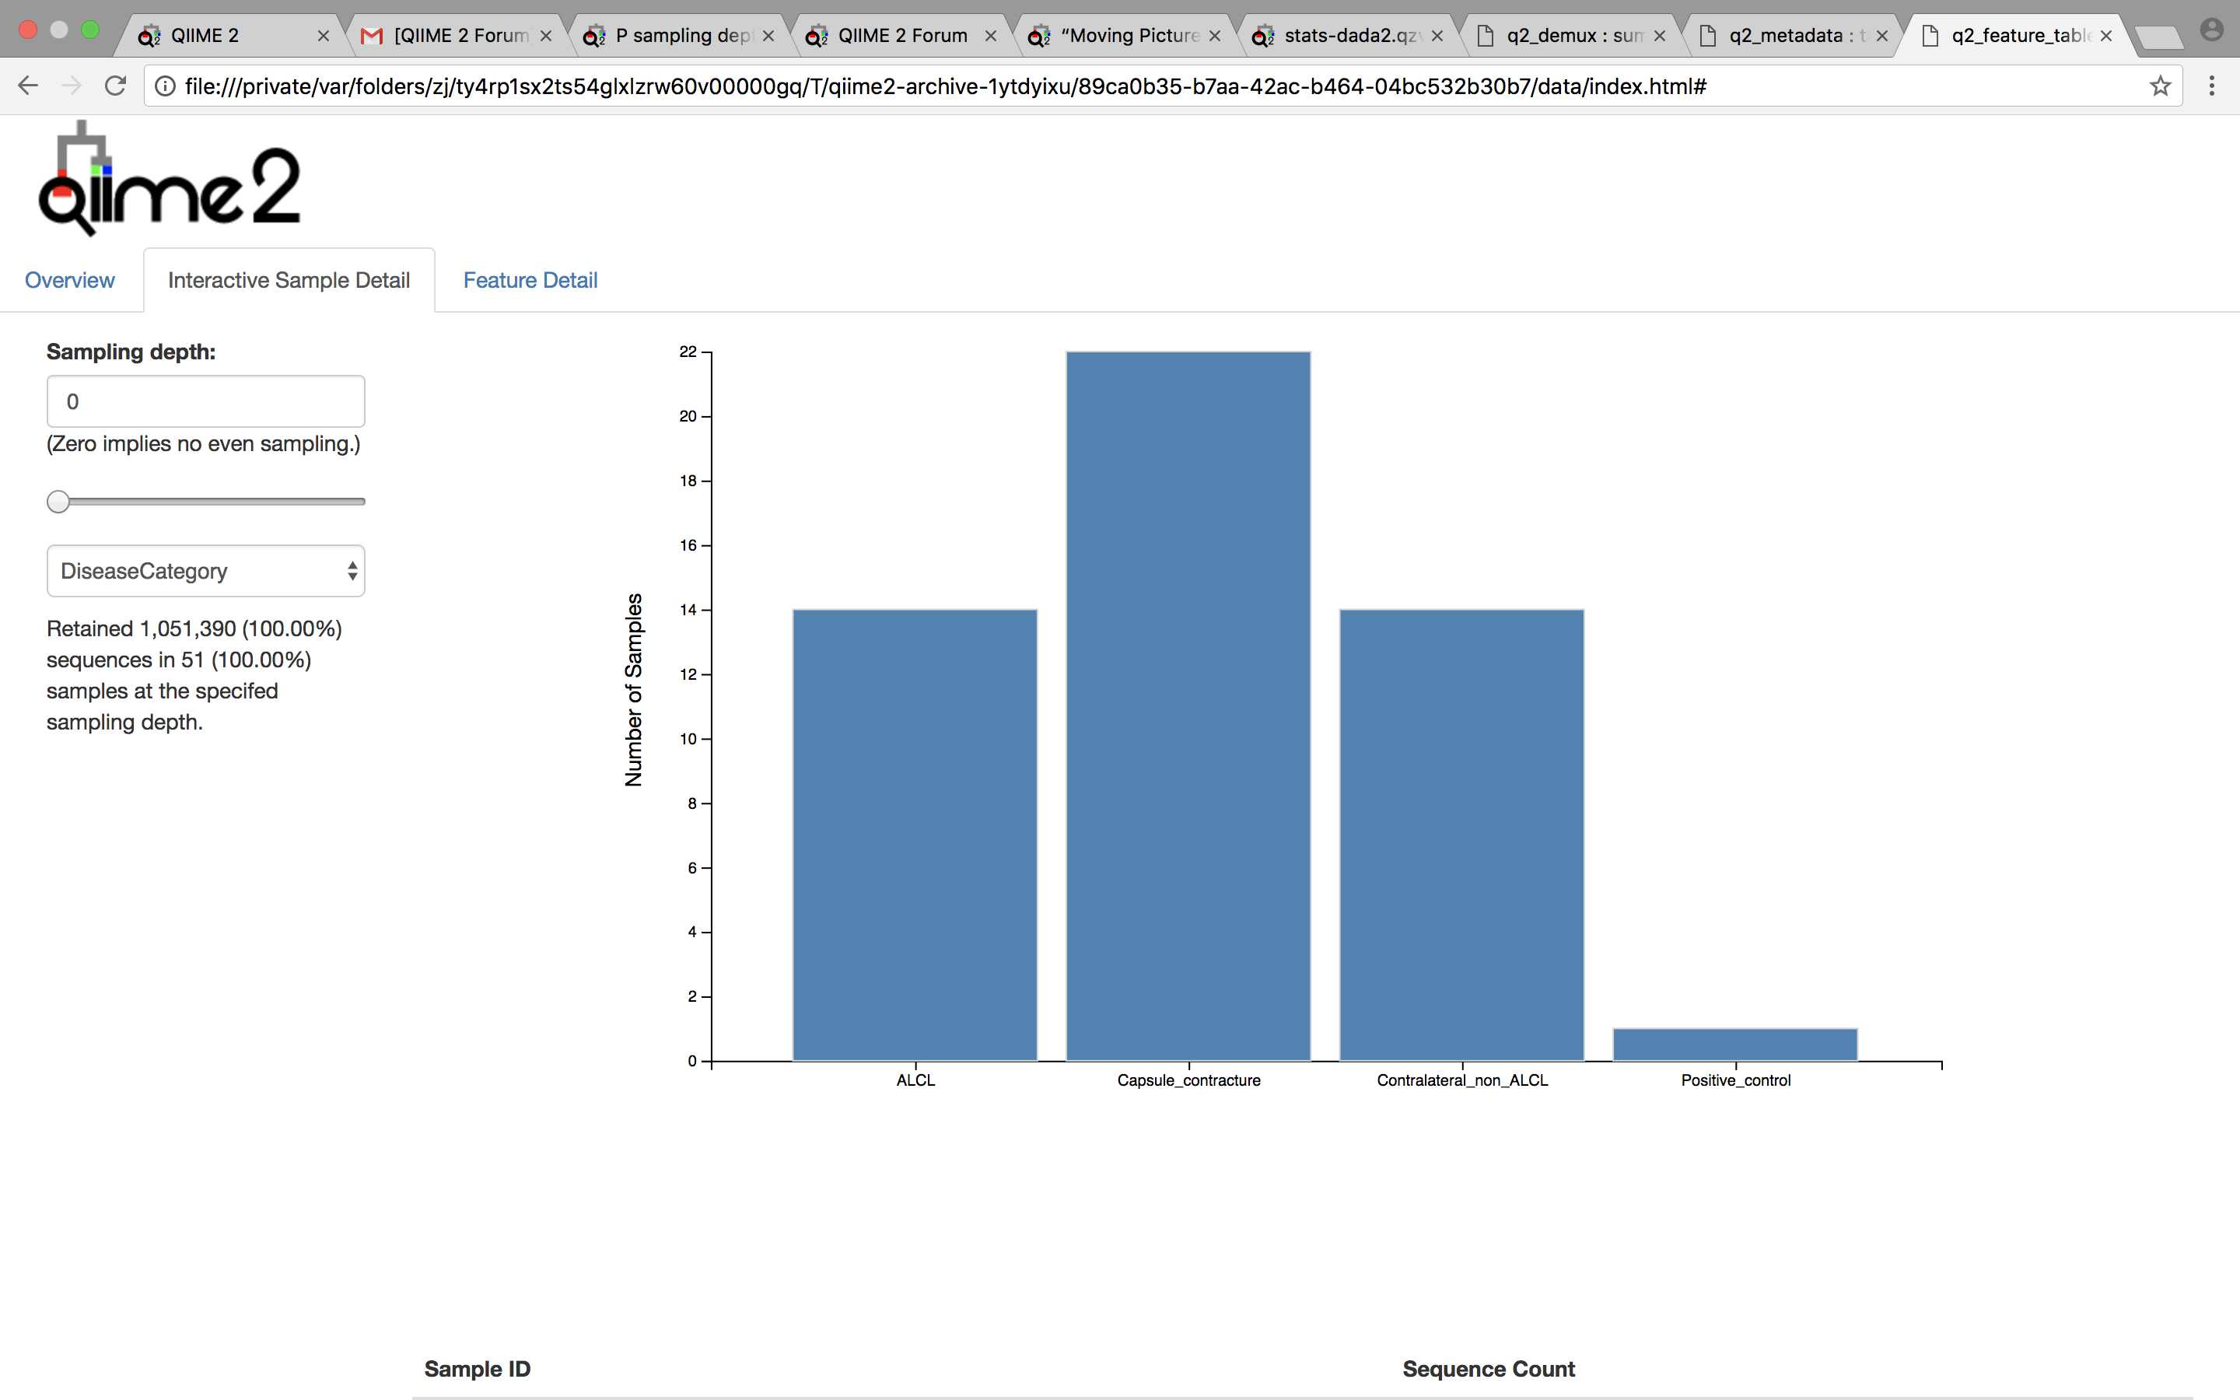Image resolution: width=2240 pixels, height=1400 pixels.
Task: Click the site info icon in address bar
Action: point(165,86)
